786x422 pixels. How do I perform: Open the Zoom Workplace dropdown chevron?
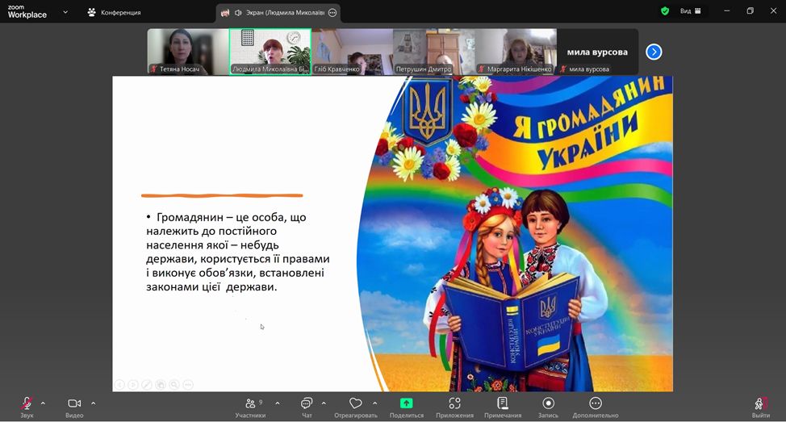65,12
